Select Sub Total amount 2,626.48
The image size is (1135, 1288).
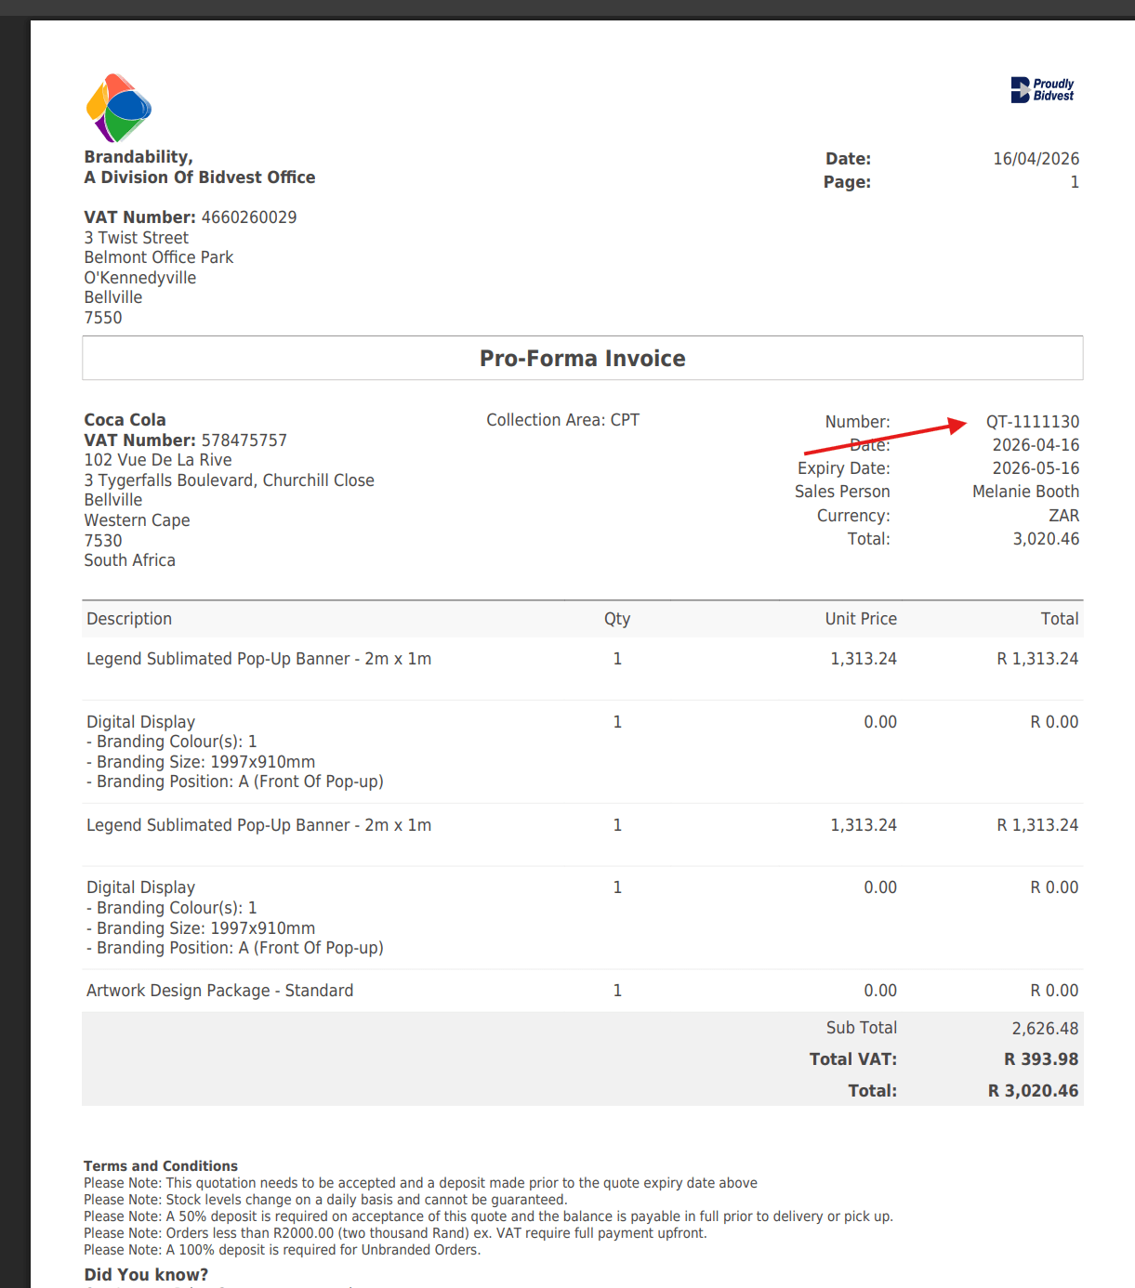point(1046,1029)
